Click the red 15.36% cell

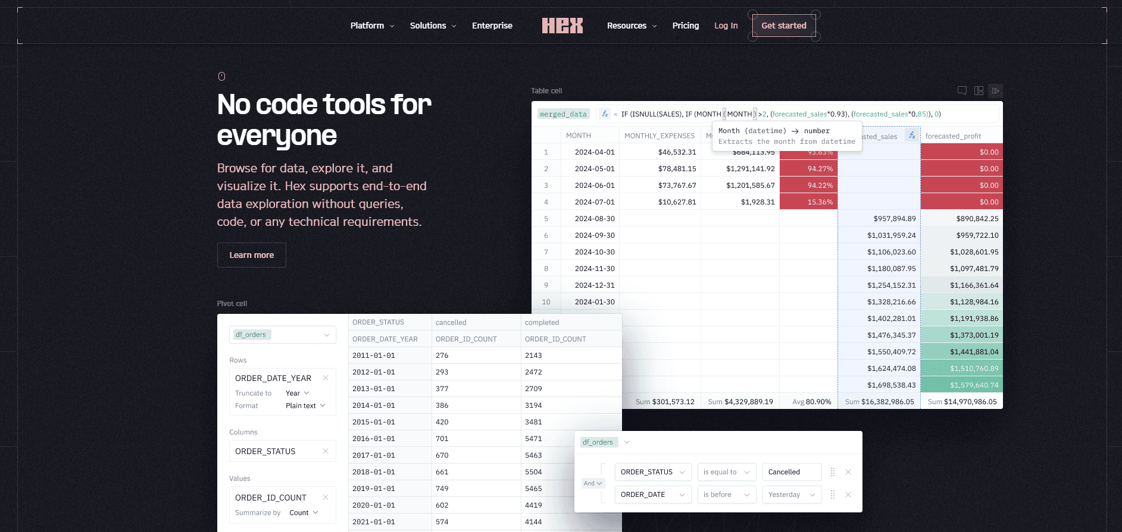click(x=809, y=202)
